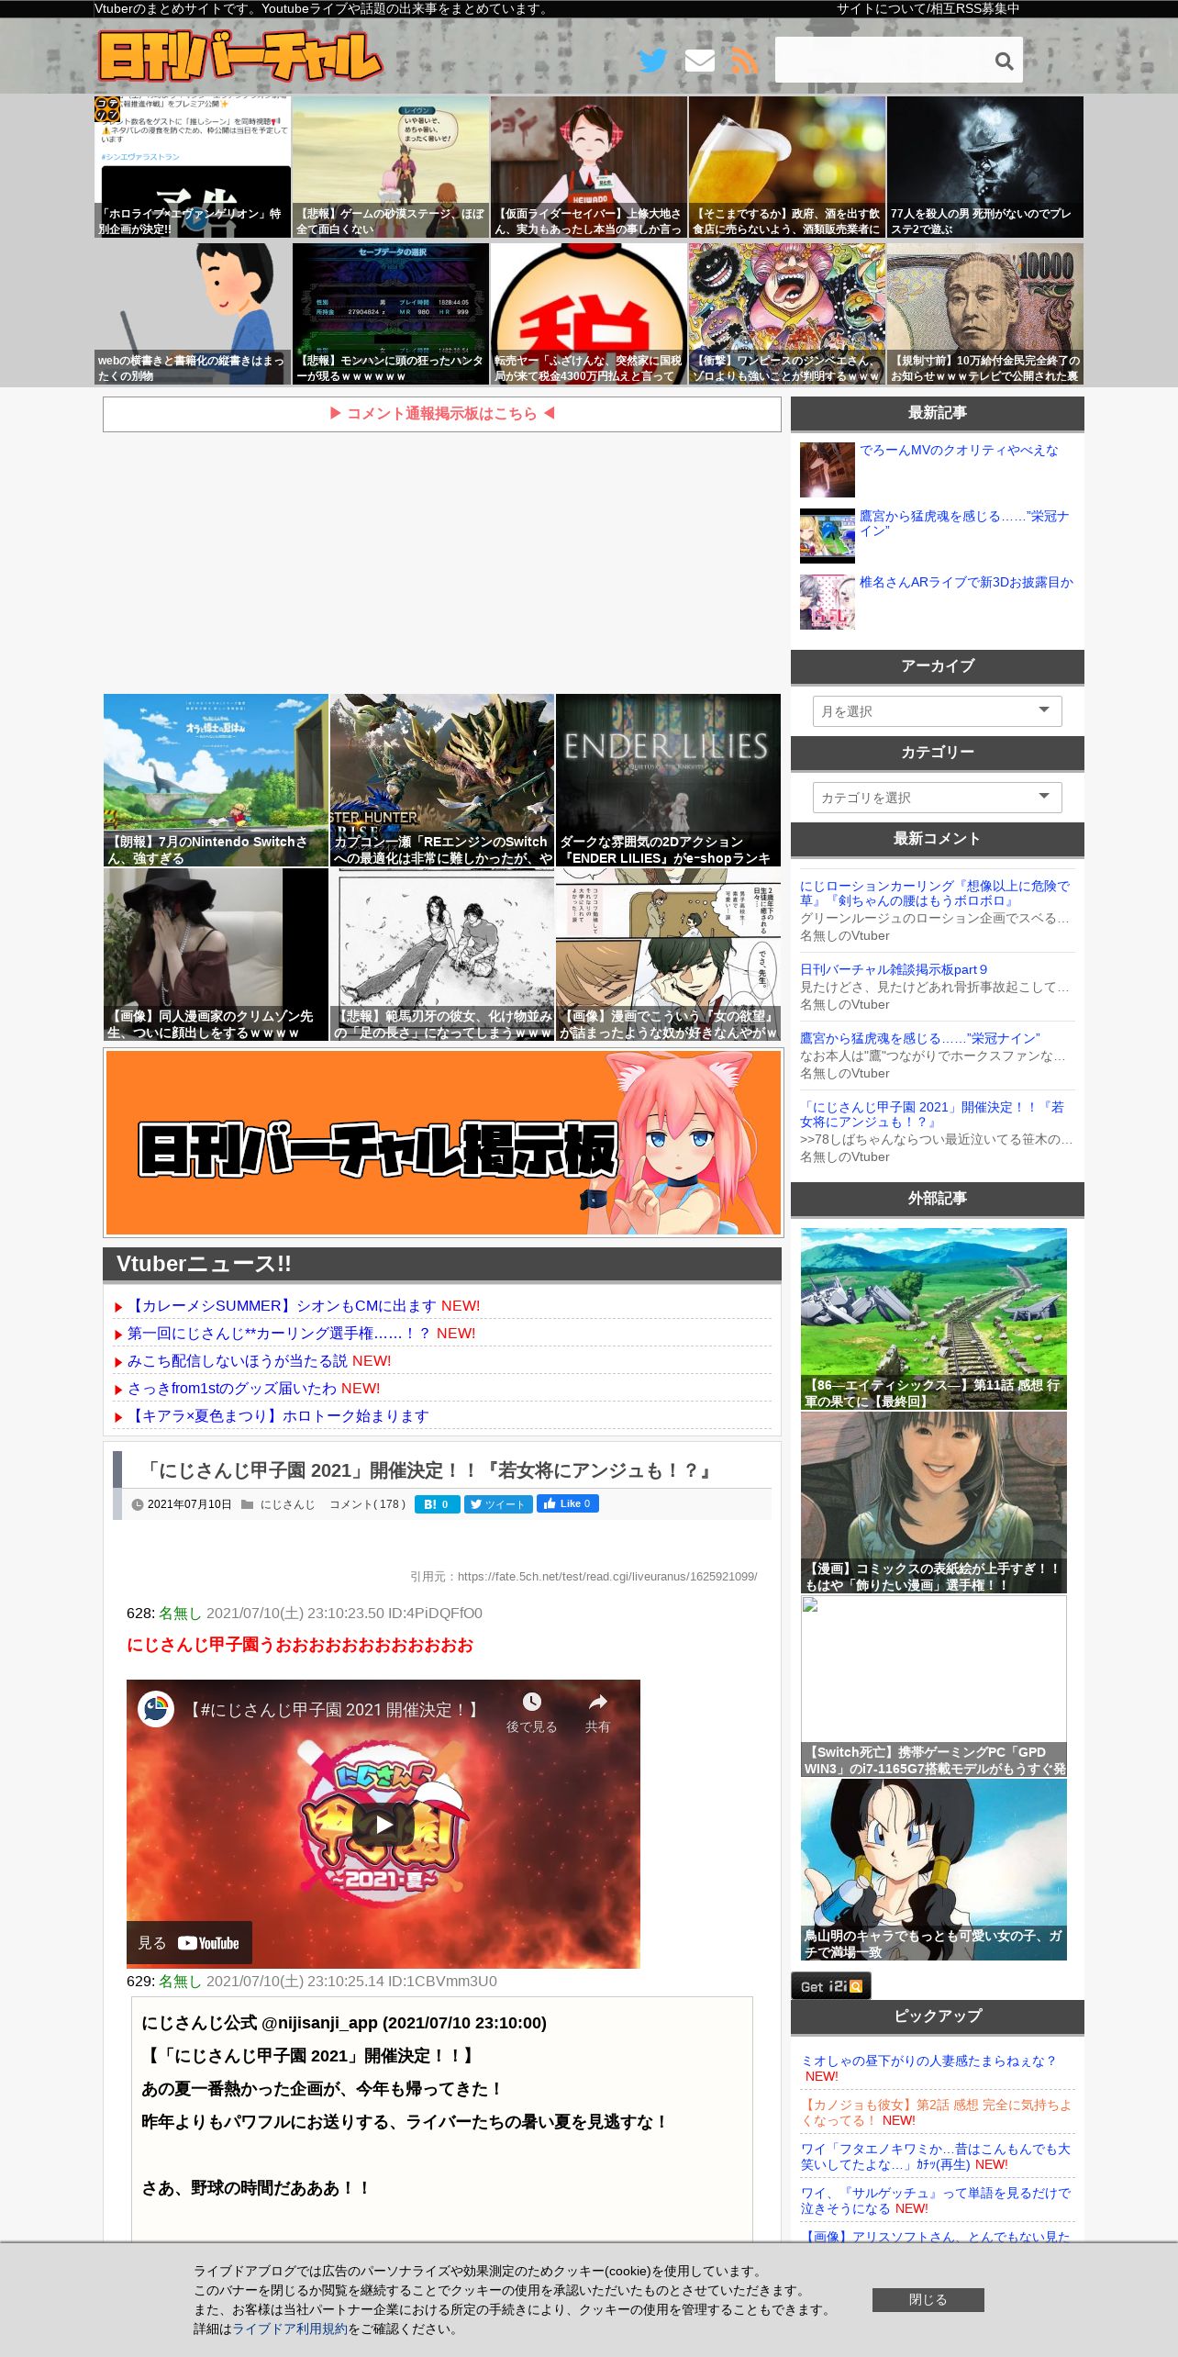Image resolution: width=1178 pixels, height=2357 pixels.
Task: Open モンハンに頭の狂ったハンター thumbnail
Action: (391, 314)
